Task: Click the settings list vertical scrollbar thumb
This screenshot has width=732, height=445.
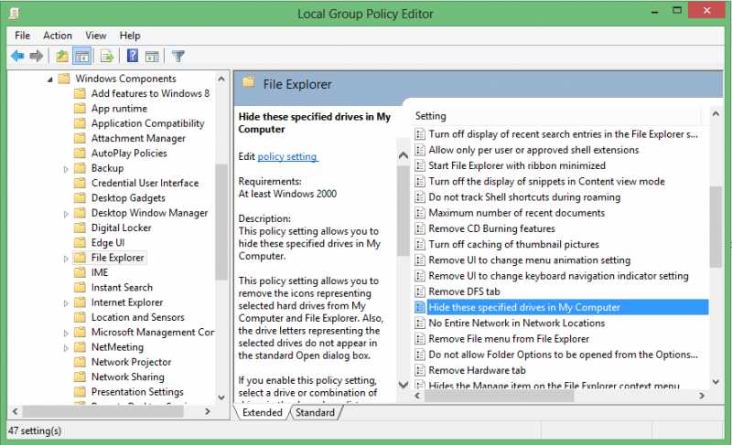Action: (716, 227)
